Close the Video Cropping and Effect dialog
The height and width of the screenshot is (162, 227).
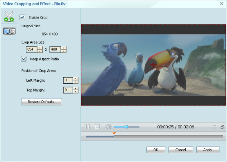click(x=222, y=4)
